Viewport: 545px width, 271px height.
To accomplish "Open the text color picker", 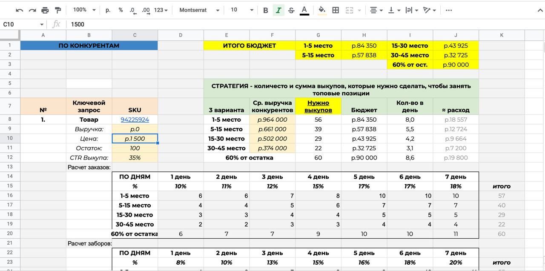I will (x=304, y=10).
